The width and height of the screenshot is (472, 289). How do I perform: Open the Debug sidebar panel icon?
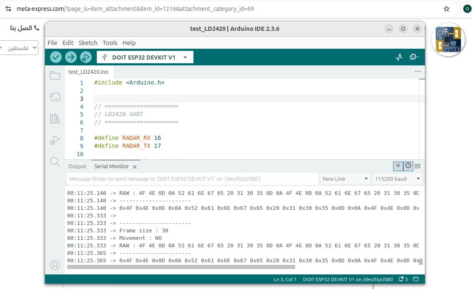click(55, 140)
